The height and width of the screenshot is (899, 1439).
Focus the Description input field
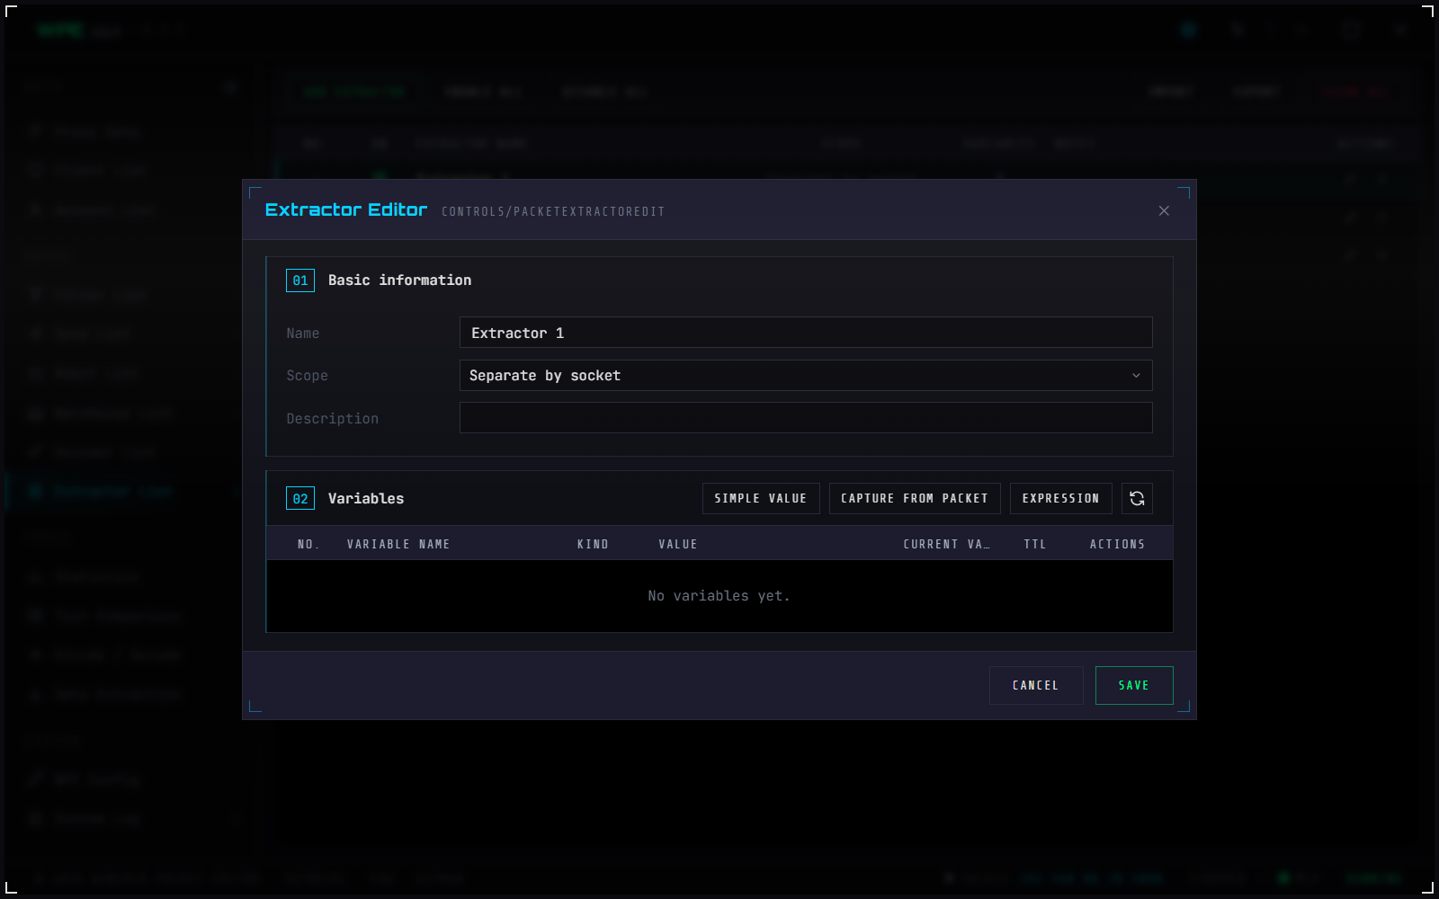(x=806, y=418)
